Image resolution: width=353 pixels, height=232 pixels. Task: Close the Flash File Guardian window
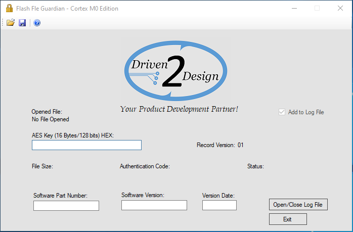[340, 8]
